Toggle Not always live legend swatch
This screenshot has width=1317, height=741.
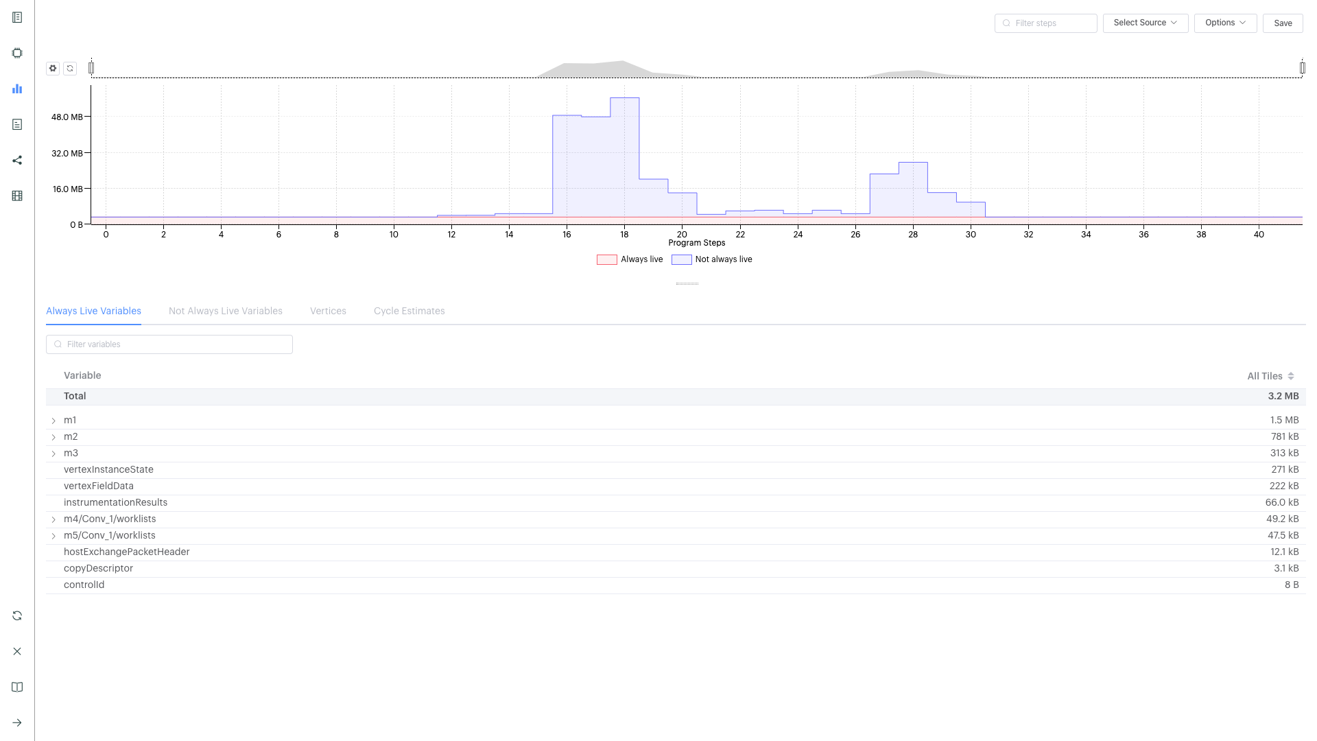[x=681, y=259]
